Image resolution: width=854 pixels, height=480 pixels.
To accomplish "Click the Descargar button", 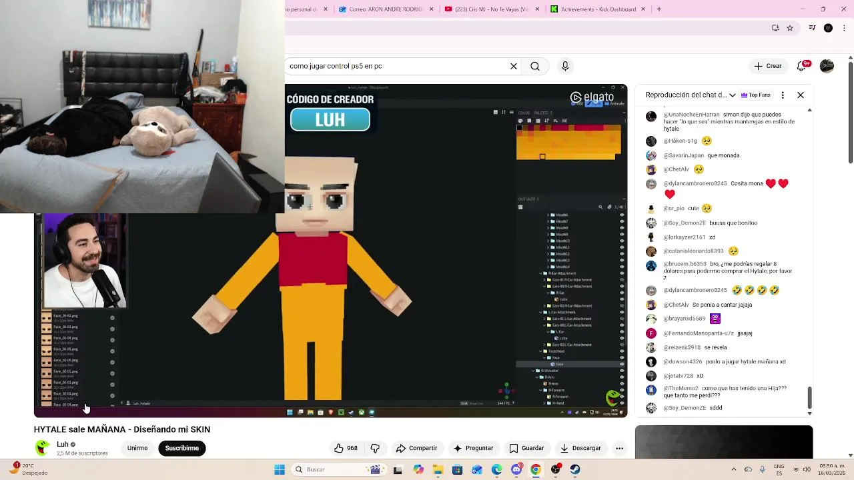I will pyautogui.click(x=580, y=448).
